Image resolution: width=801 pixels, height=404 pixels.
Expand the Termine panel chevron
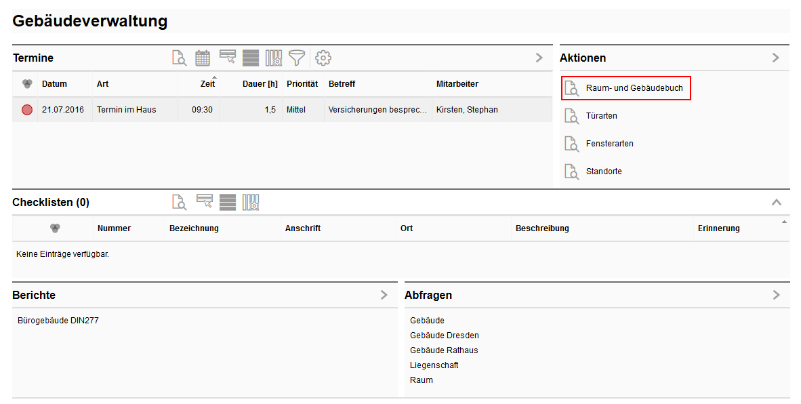click(539, 58)
